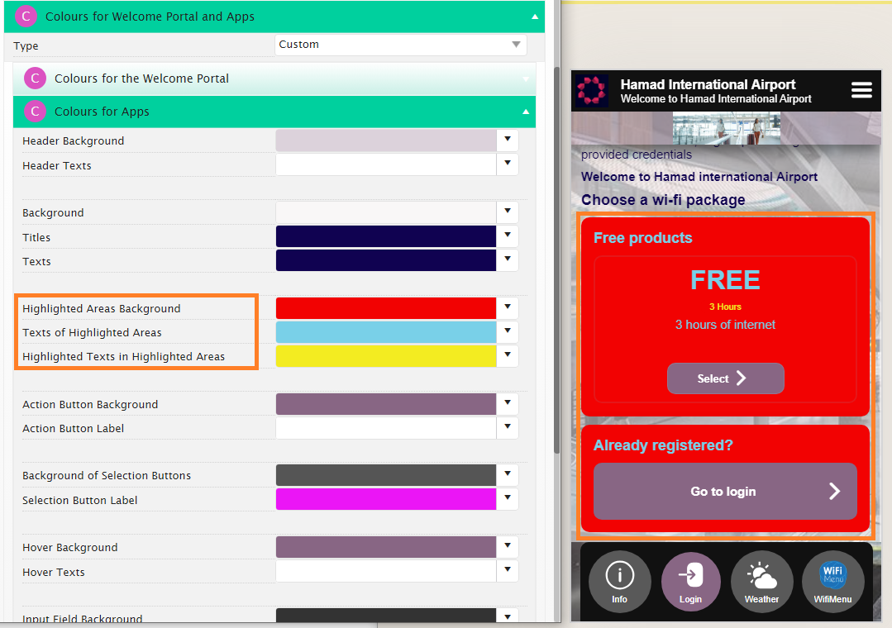This screenshot has height=628, width=892.
Task: Open Action Button Background dropdown arrow
Action: (508, 404)
